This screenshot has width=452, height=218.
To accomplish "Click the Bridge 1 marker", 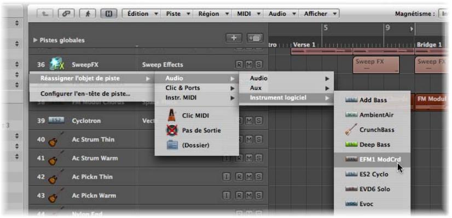I will point(429,45).
